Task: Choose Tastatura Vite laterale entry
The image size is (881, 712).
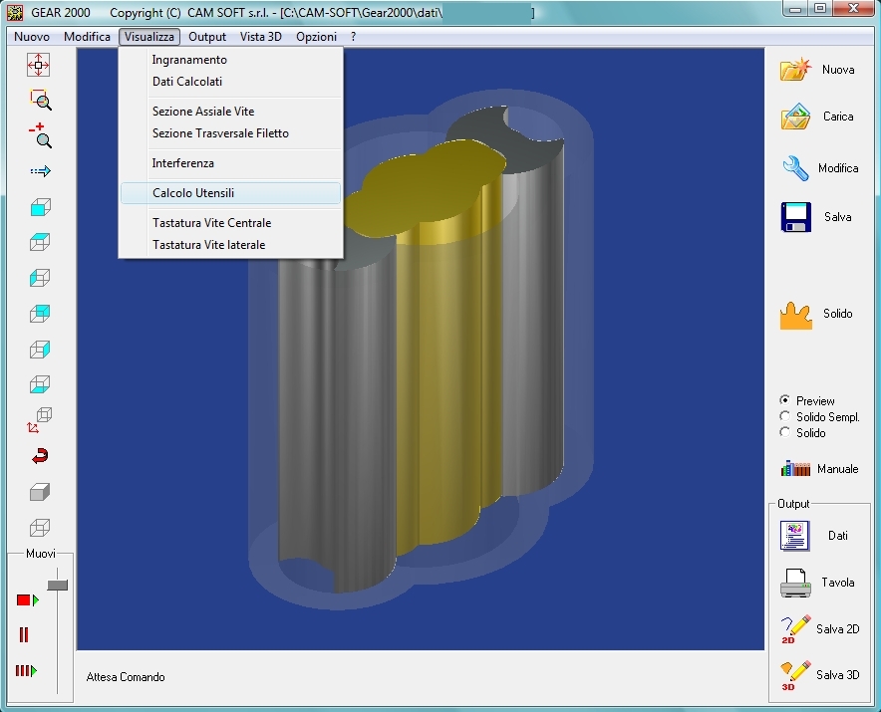Action: pos(230,245)
